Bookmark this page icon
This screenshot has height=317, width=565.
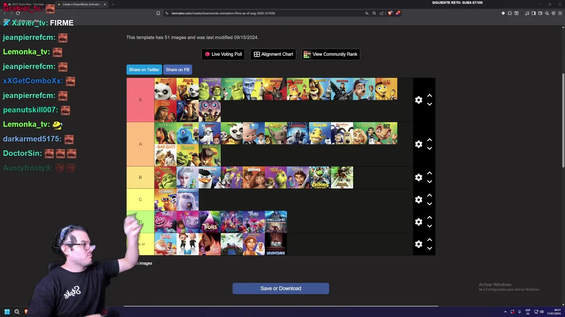click(158, 13)
